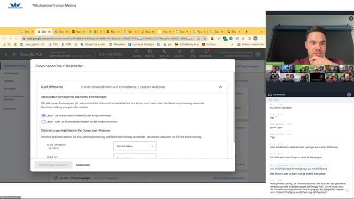This screenshot has height=199, width=354.
Task: Open the Chrome extensions puzzle icon
Action: (243, 38)
